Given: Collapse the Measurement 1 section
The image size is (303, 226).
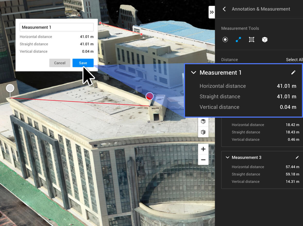Looking at the screenshot, I should [x=193, y=73].
